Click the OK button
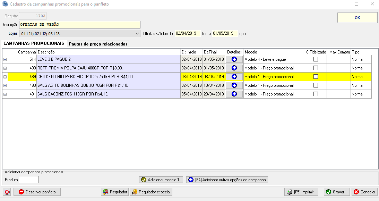The height and width of the screenshot is (201, 379). pyautogui.click(x=357, y=18)
